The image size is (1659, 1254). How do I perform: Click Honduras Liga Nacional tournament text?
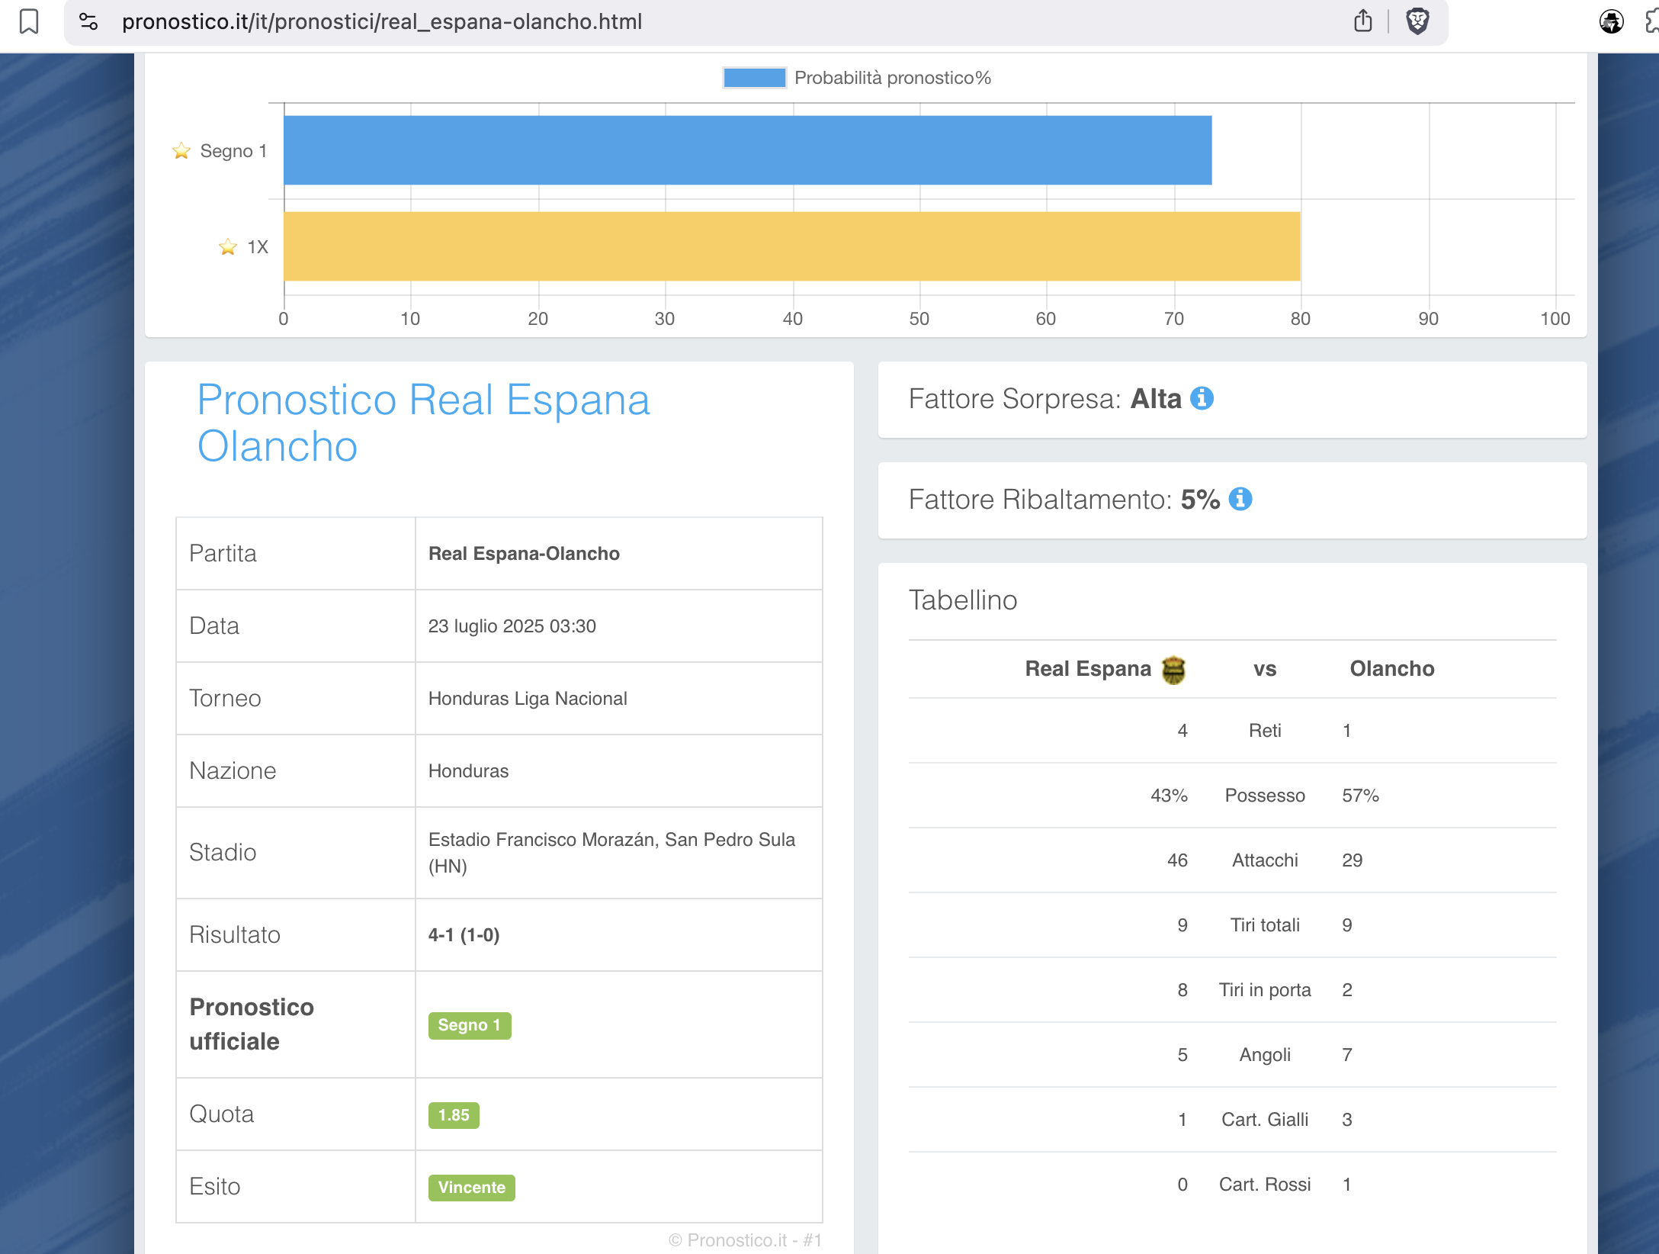pos(528,699)
